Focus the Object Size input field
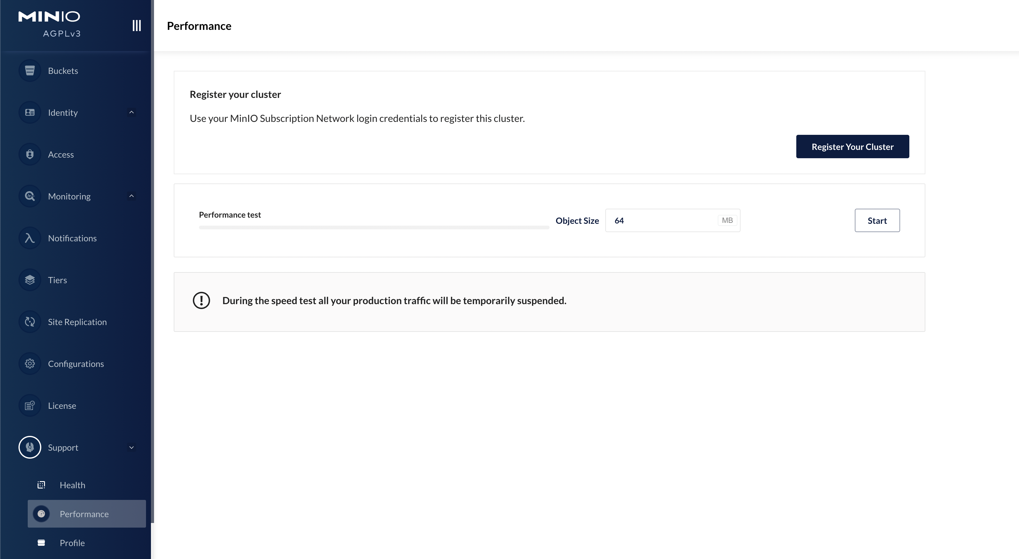Image resolution: width=1019 pixels, height=559 pixels. pyautogui.click(x=663, y=221)
